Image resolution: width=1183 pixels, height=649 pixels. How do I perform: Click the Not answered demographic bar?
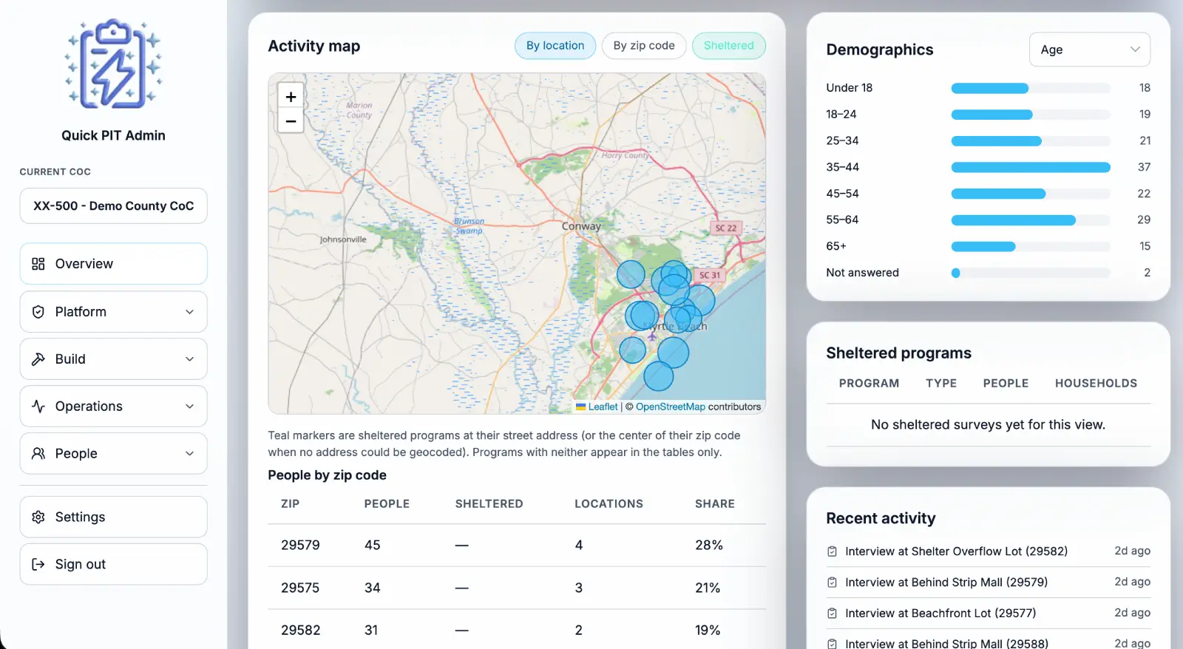pyautogui.click(x=1031, y=273)
